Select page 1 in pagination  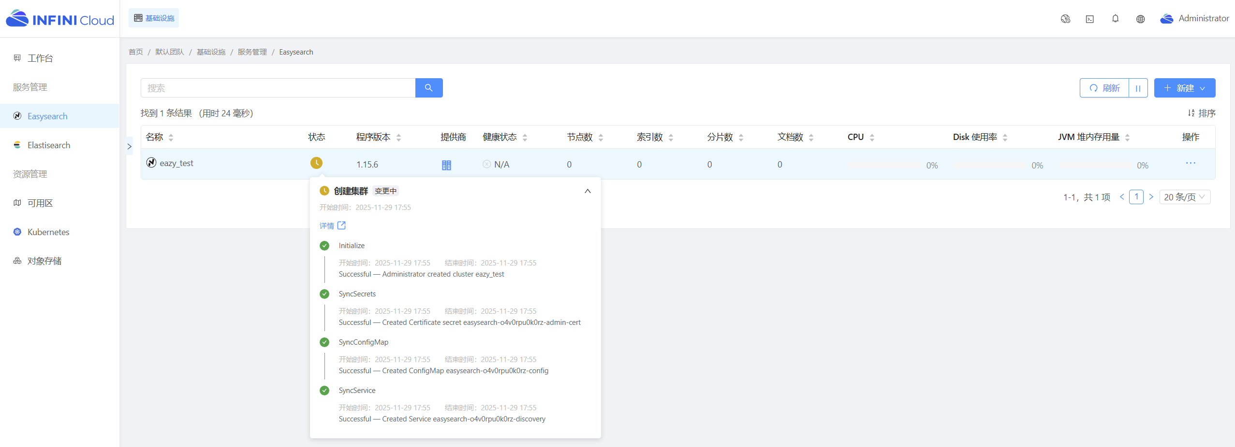click(1136, 197)
